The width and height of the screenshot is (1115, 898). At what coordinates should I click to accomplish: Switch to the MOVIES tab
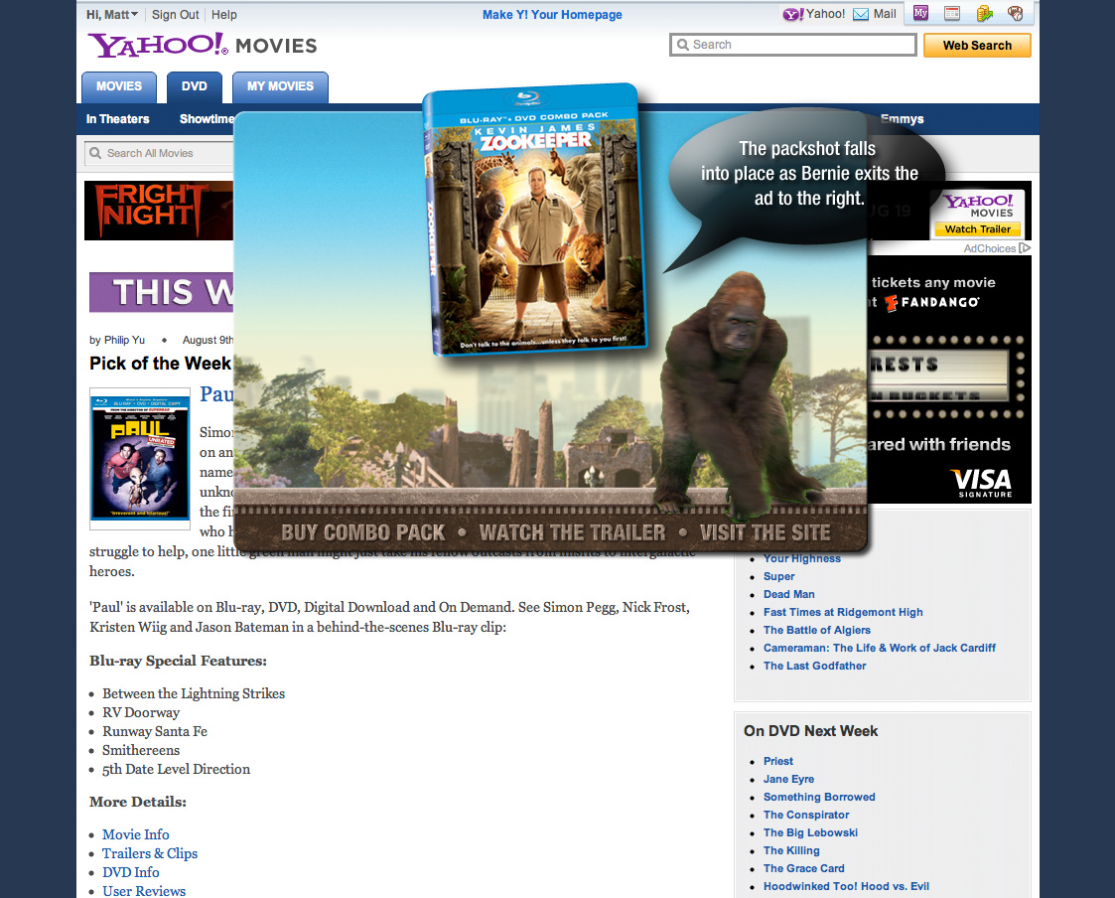[119, 86]
